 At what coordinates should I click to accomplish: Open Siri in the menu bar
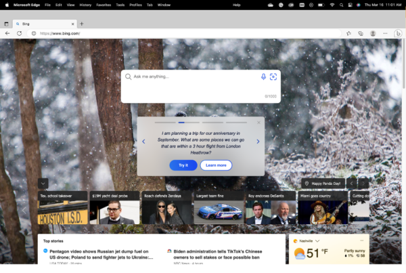359,5
